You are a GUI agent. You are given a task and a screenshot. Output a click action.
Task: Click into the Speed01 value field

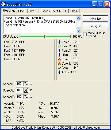[20, 84]
